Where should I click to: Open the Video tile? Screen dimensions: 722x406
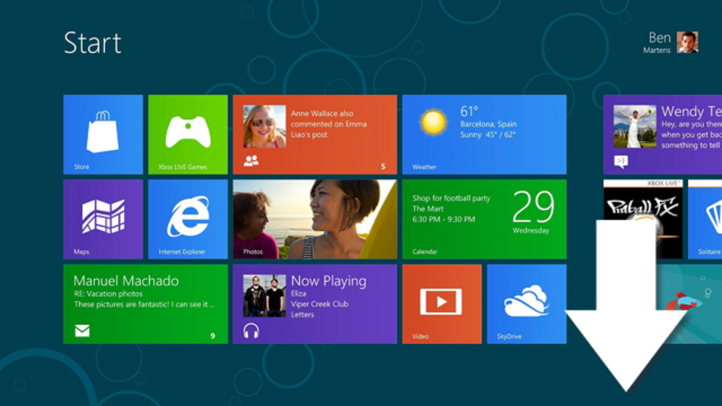(x=442, y=304)
